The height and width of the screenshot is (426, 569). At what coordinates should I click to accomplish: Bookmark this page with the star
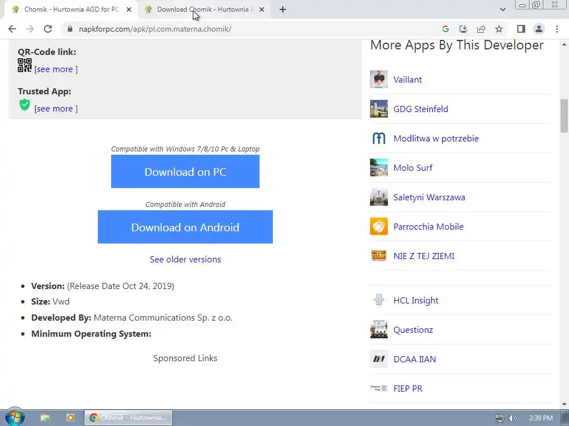click(x=499, y=29)
